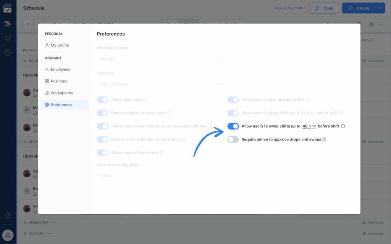Open the airplane time-off icon in sidebar
The image size is (391, 244).
tap(8, 38)
